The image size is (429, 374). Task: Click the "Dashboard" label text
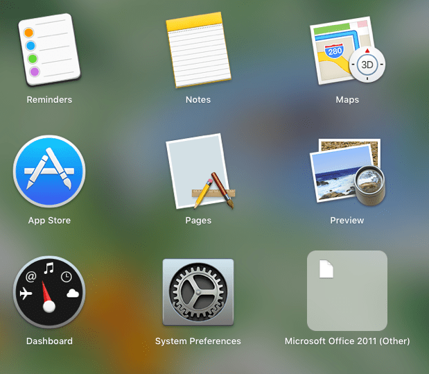pyautogui.click(x=49, y=341)
